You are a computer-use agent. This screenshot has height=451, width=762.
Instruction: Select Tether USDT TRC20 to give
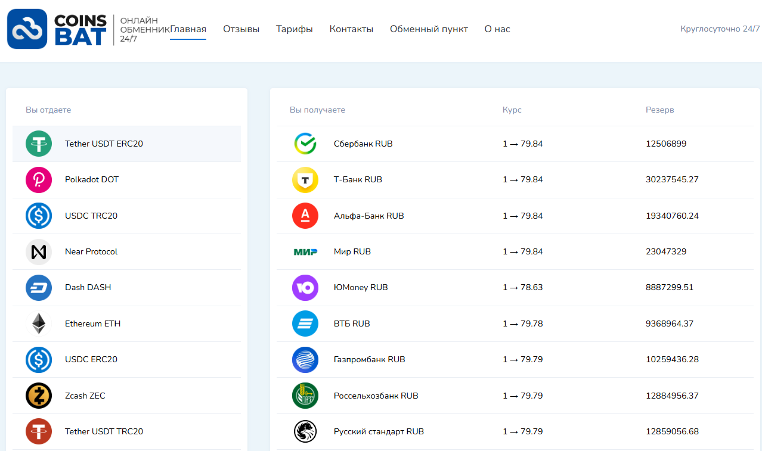(x=104, y=431)
